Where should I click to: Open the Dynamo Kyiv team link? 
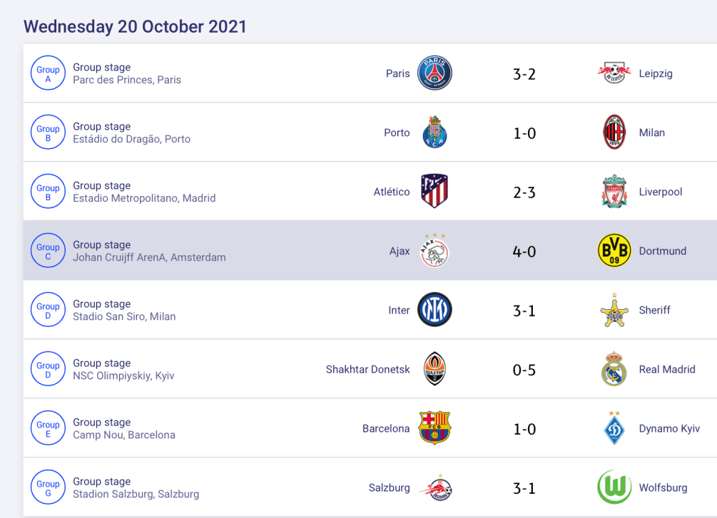(x=669, y=428)
